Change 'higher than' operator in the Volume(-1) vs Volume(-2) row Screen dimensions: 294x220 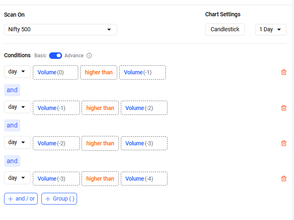click(x=100, y=108)
